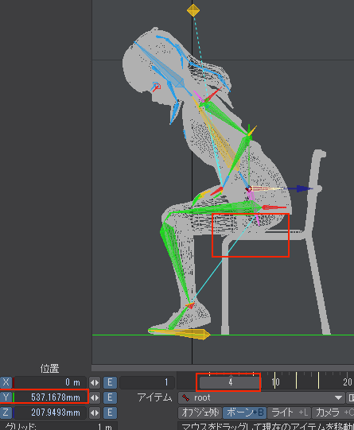Click the カメラ mode button
This screenshot has width=354, height=430.
click(x=333, y=413)
